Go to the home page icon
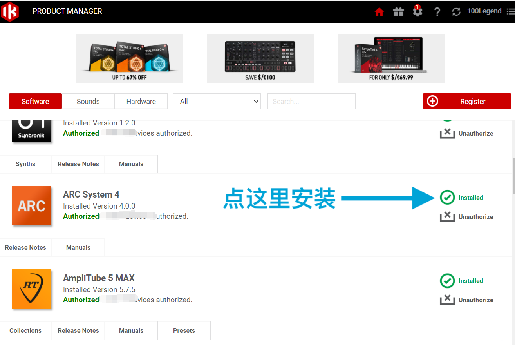Image resolution: width=515 pixels, height=345 pixels. (379, 12)
